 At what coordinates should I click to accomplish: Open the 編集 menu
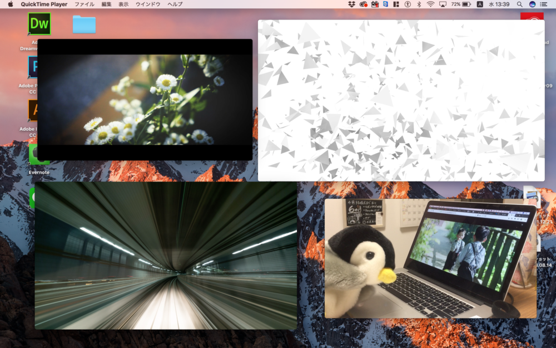point(106,4)
